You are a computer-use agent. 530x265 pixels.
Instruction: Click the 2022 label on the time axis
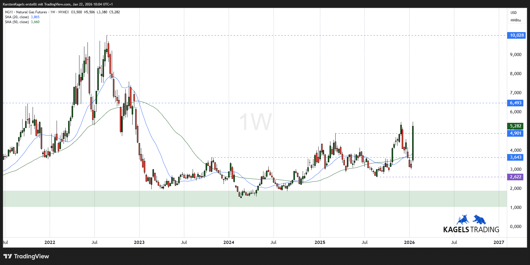(50, 242)
